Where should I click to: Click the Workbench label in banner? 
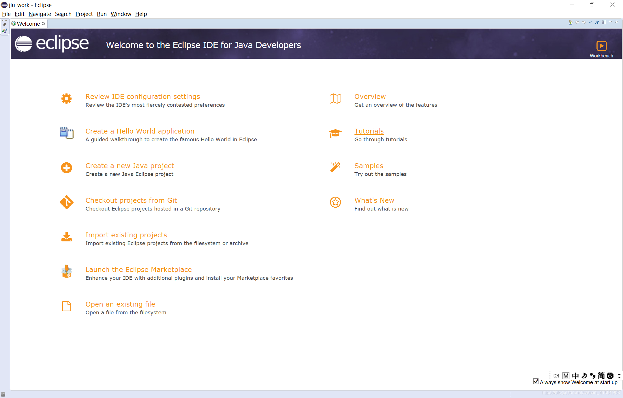[x=601, y=56]
